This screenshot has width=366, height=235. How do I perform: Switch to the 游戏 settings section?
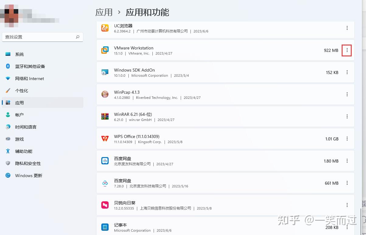point(19,139)
